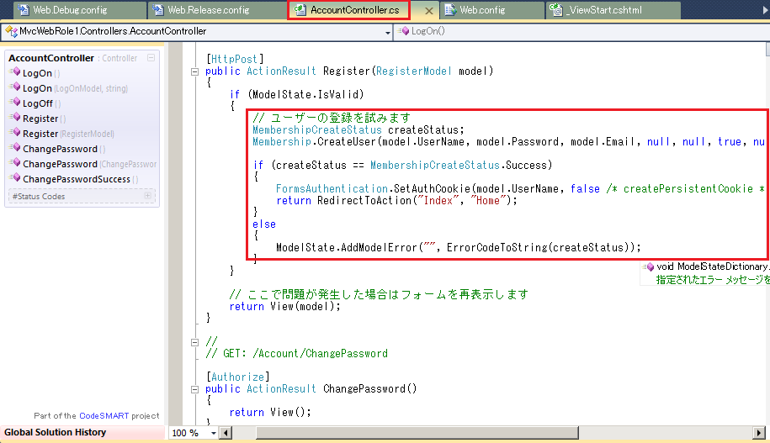Close the AccountController.cs tab
This screenshot has height=443, width=770.
427,11
